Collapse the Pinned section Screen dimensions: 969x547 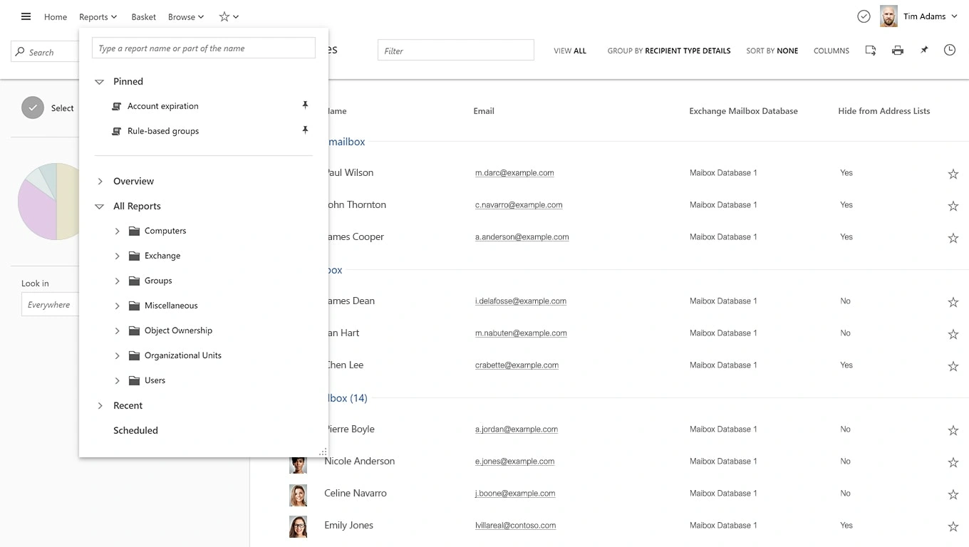100,82
